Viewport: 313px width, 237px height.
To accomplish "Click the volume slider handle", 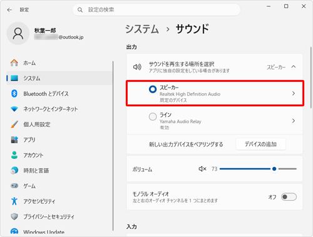I will click(x=274, y=169).
